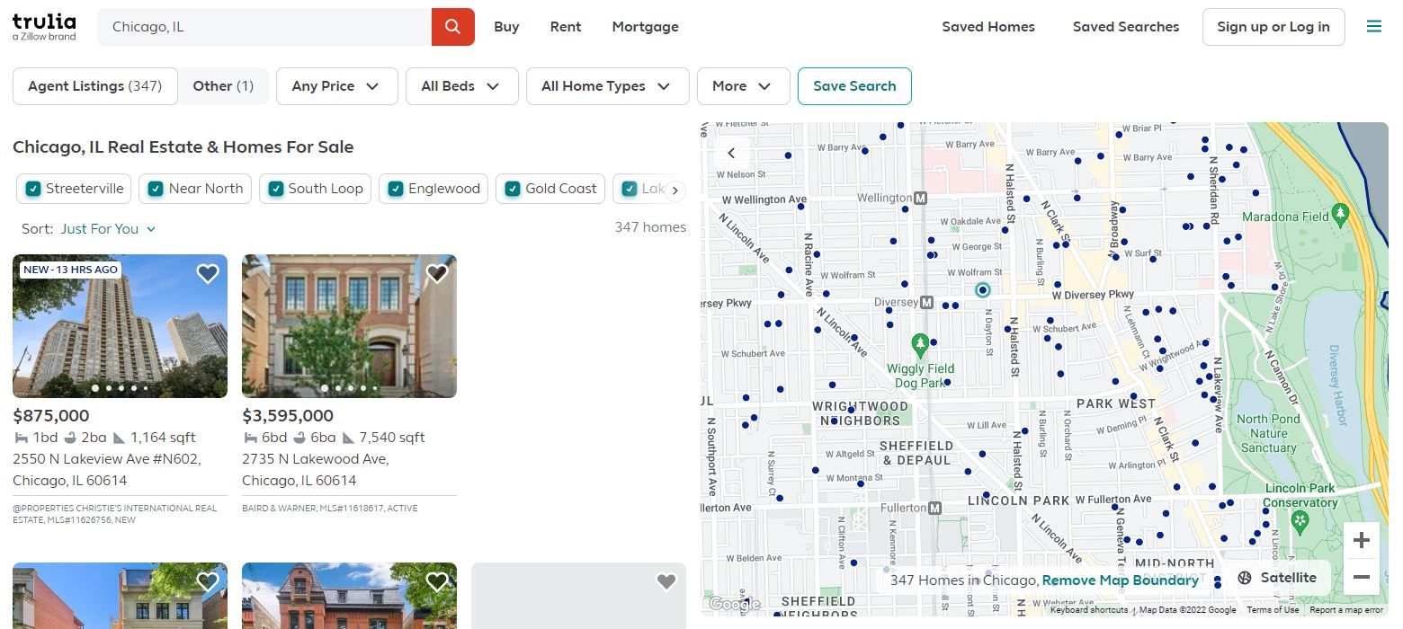The width and height of the screenshot is (1403, 629).
Task: Toggle the partially hidden Lak... neighborhood chip
Action: [640, 189]
